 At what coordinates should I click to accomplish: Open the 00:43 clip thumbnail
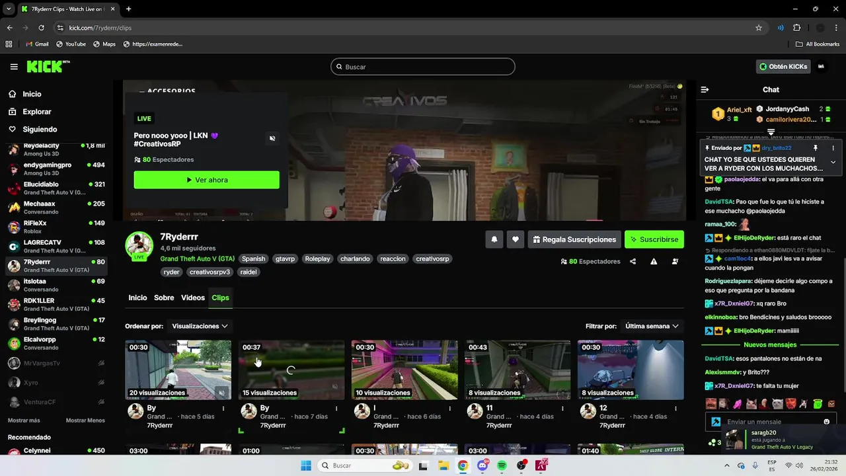(x=518, y=370)
